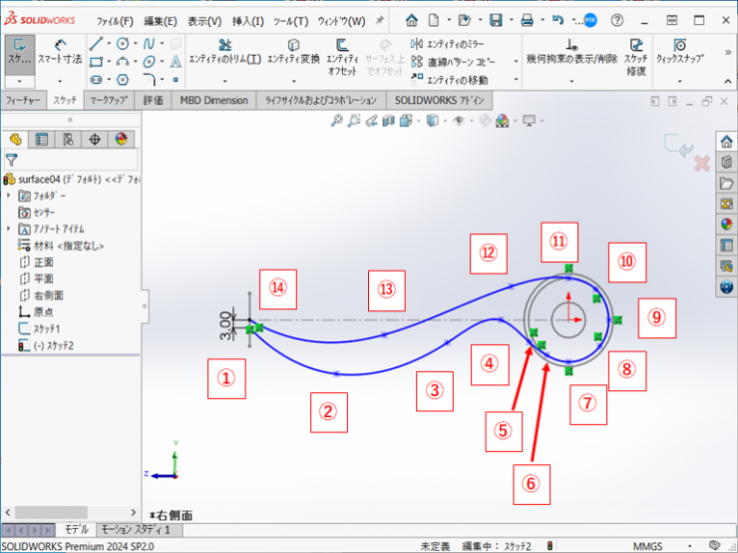Image resolution: width=738 pixels, height=553 pixels.
Task: Click the red X cancel sketch icon
Action: (x=701, y=162)
